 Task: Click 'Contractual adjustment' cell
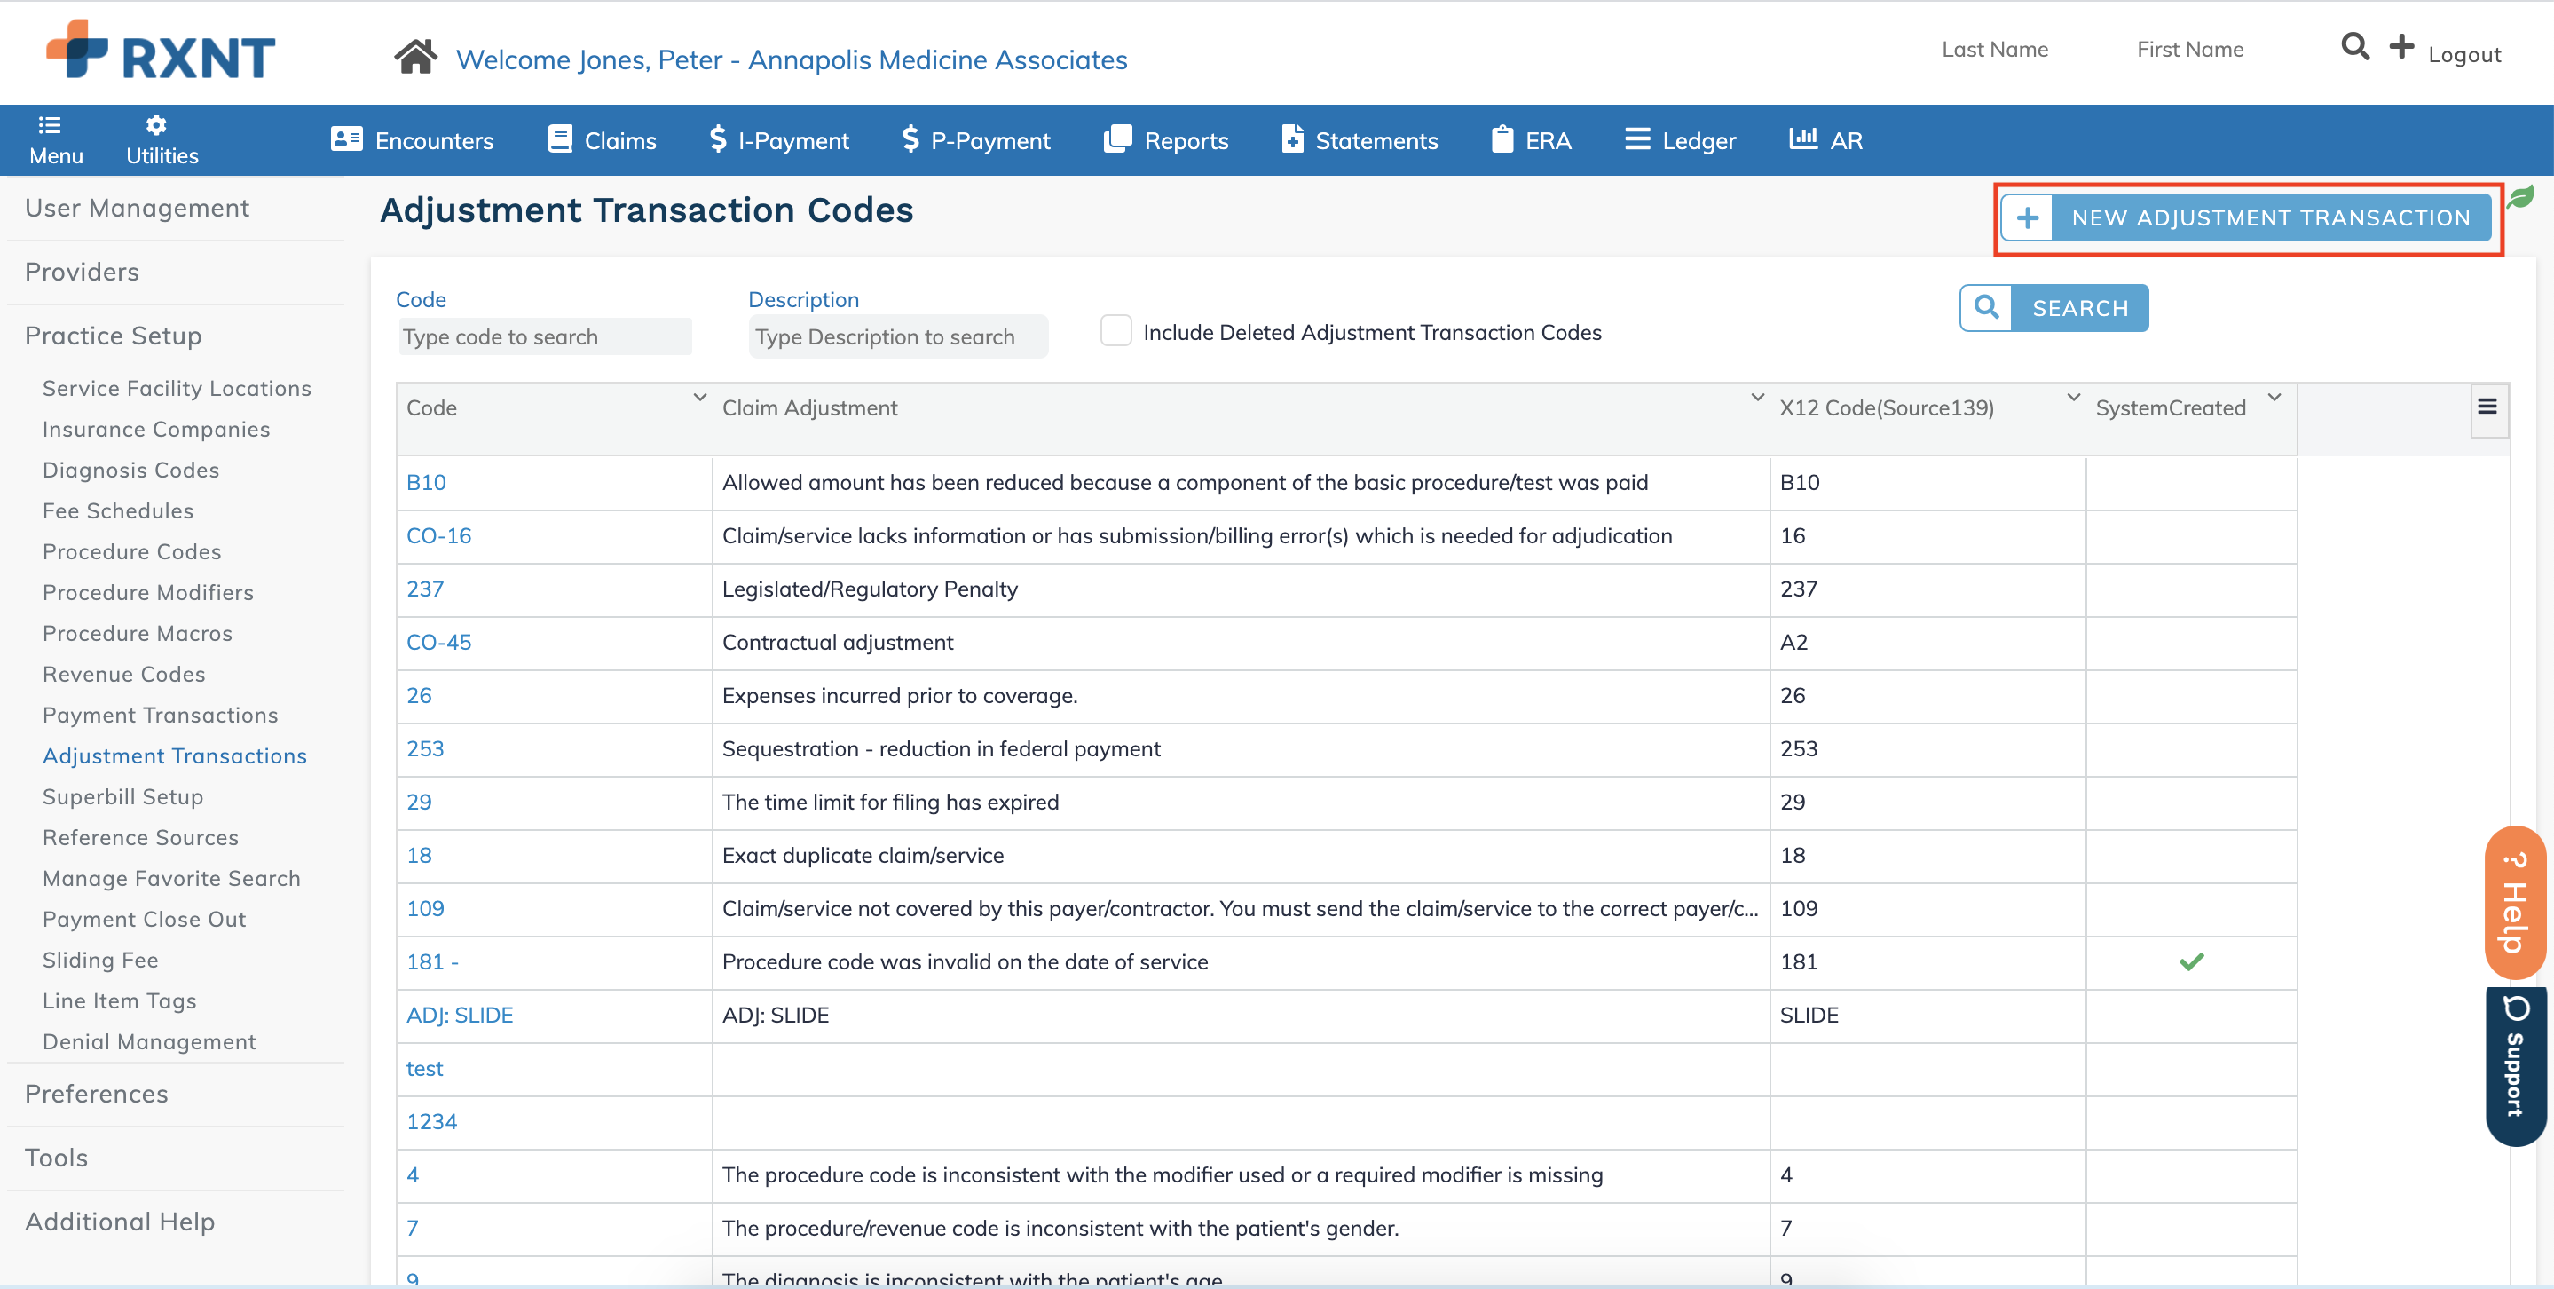(1241, 643)
